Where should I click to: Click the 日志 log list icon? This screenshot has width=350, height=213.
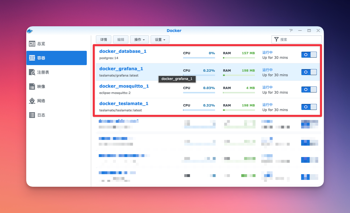click(x=32, y=115)
